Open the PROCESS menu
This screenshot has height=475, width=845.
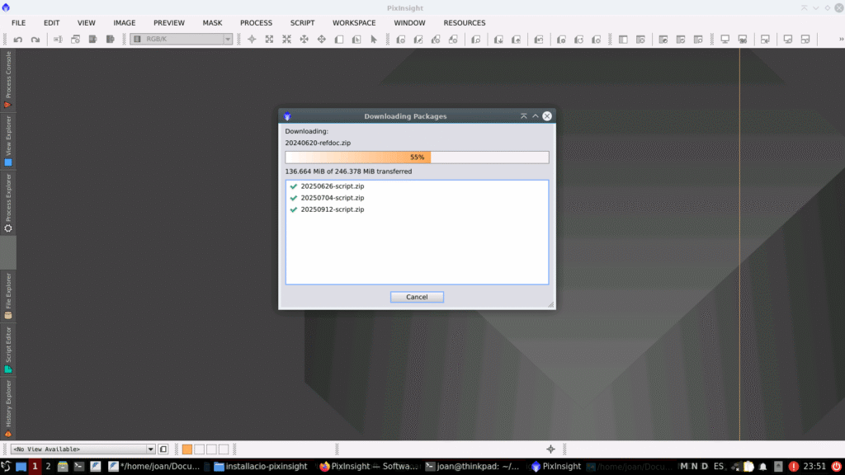[256, 23]
